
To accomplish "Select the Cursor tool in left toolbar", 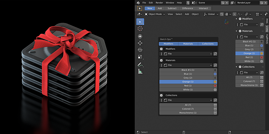I will (x=140, y=28).
